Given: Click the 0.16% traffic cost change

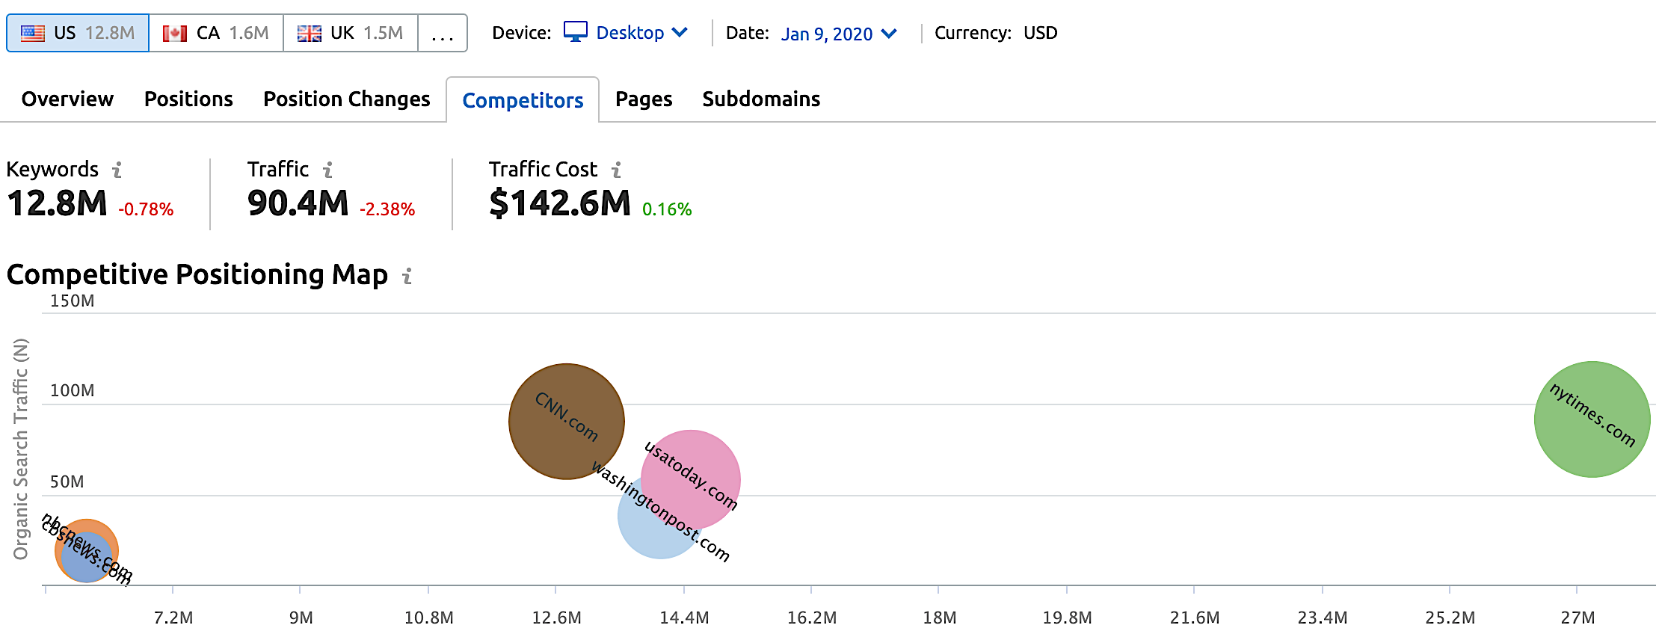Looking at the screenshot, I should coord(667,209).
